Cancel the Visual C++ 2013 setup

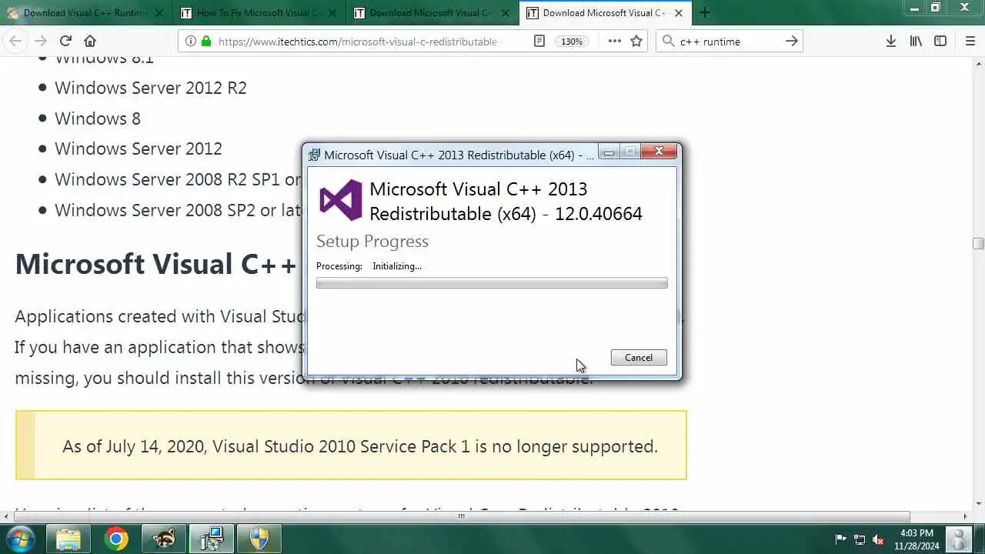point(639,358)
